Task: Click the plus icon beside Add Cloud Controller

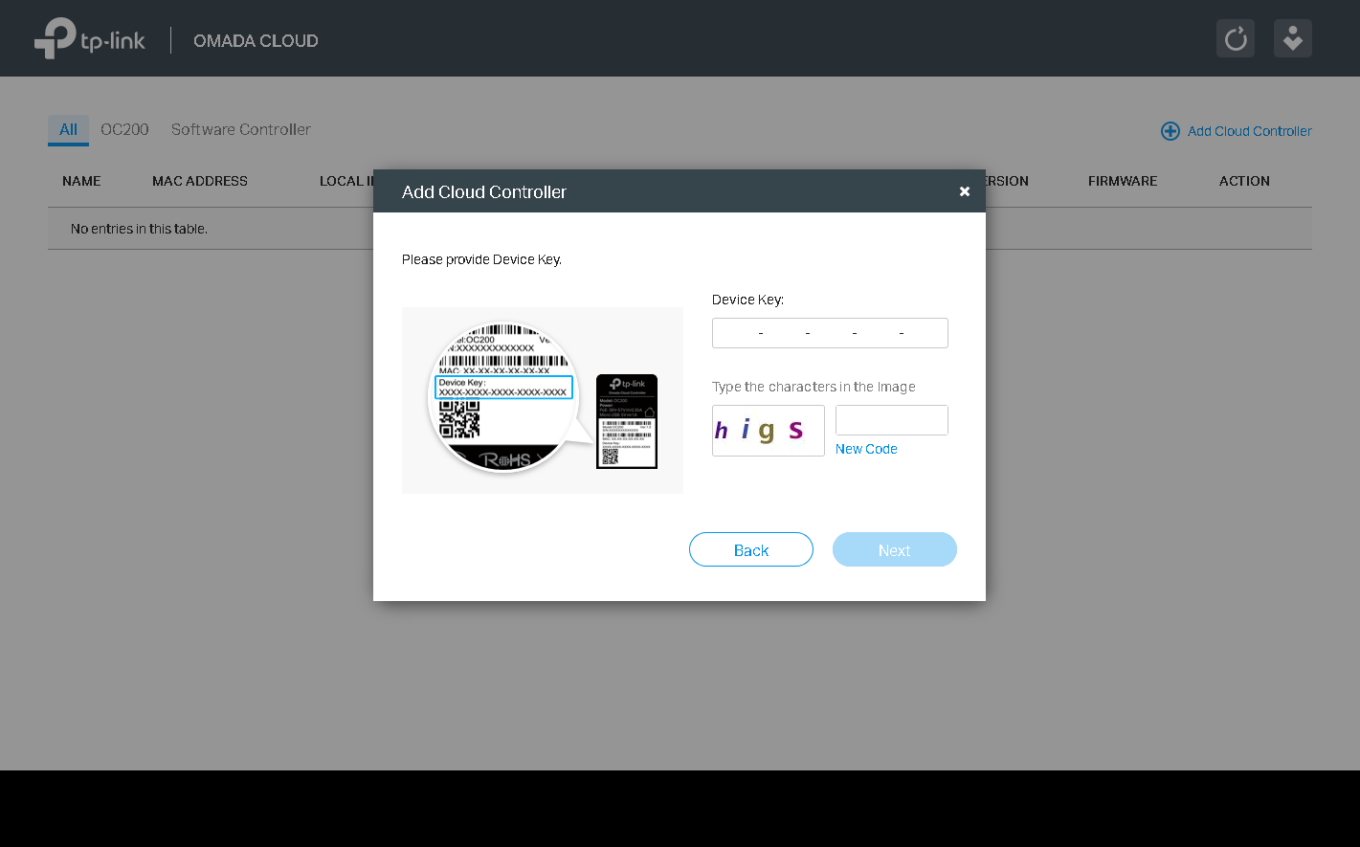Action: 1170,131
